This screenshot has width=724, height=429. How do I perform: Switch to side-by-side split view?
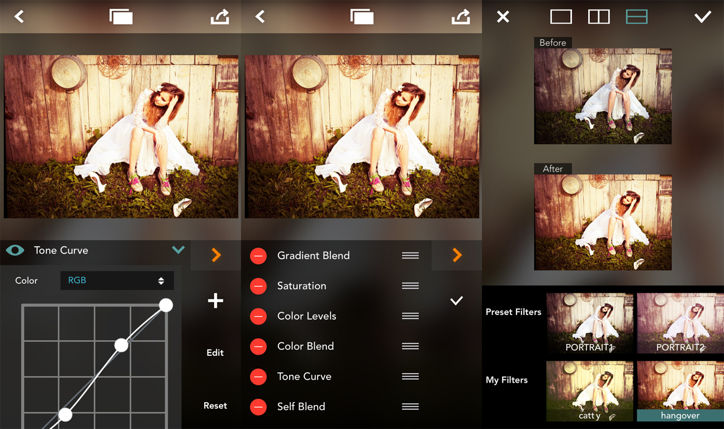pos(599,17)
